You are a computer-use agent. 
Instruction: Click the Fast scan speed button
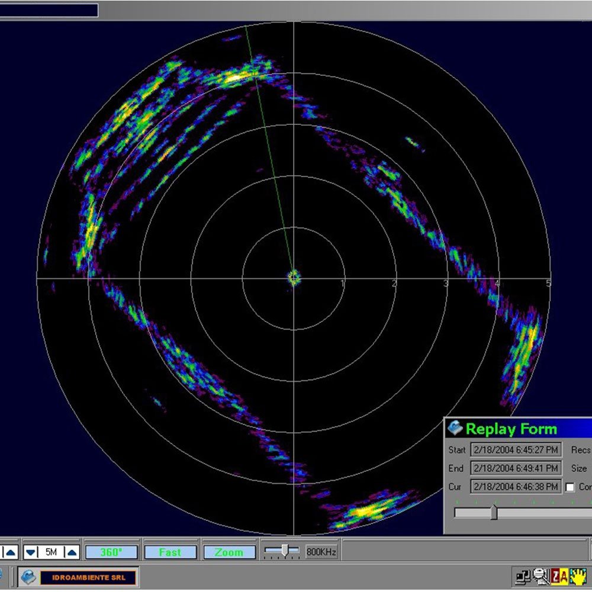click(170, 552)
